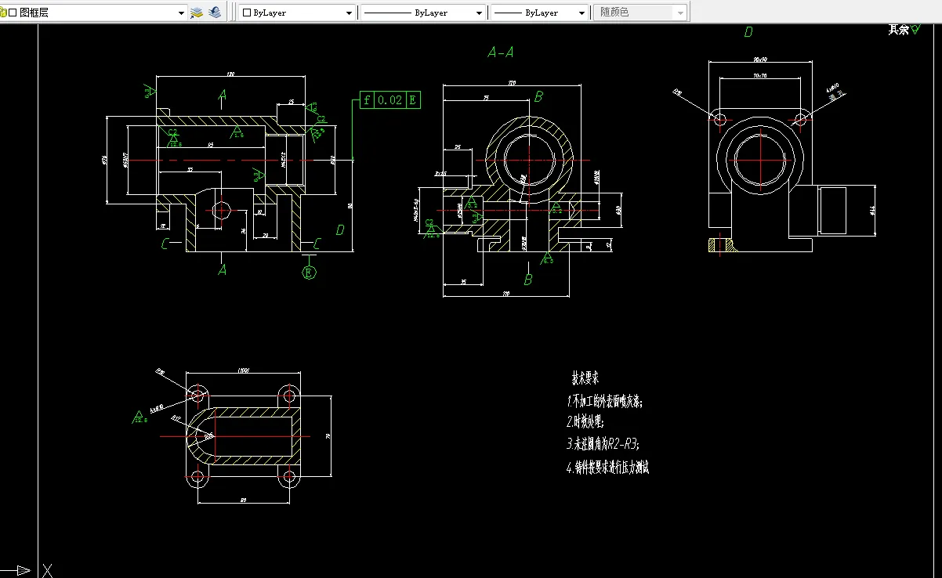942x578 pixels.
Task: Click the Layer Previous icon
Action: click(x=215, y=13)
